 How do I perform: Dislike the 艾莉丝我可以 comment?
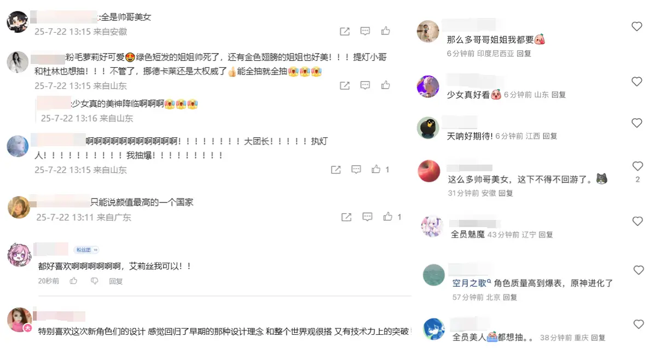pyautogui.click(x=94, y=281)
